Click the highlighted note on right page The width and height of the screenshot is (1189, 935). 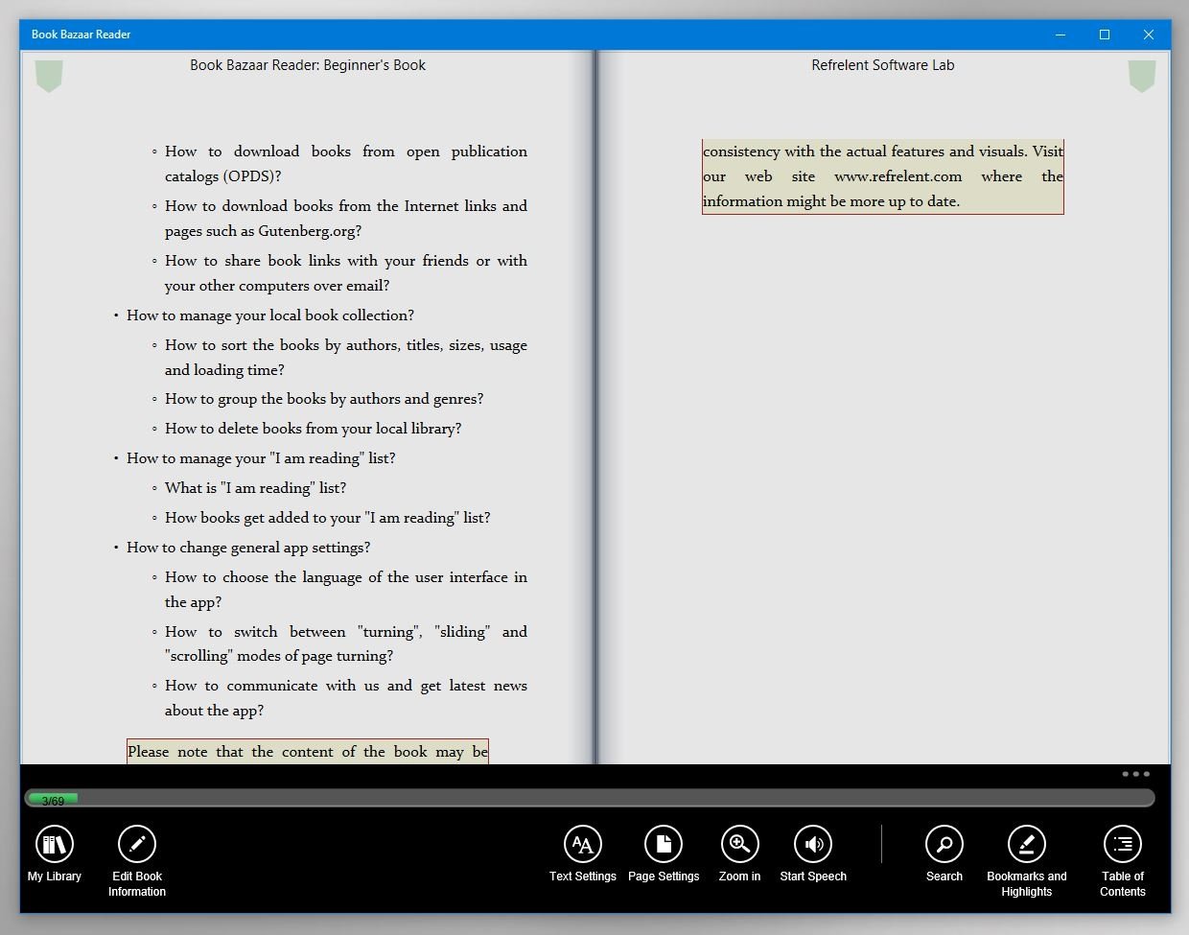(x=883, y=176)
